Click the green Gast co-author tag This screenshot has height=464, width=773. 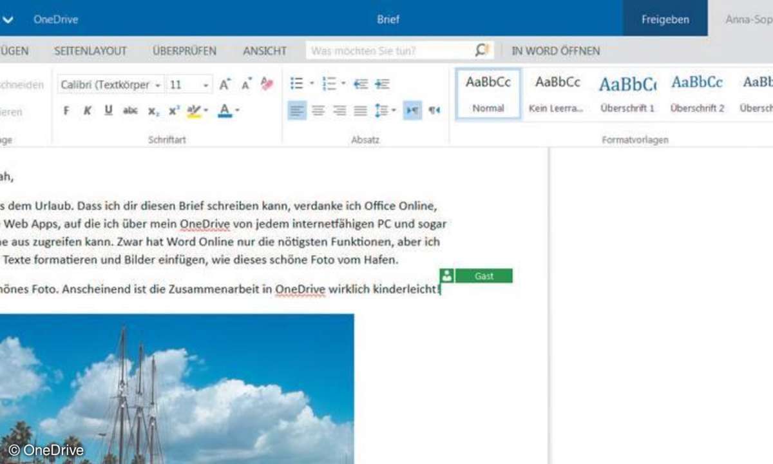(x=484, y=276)
